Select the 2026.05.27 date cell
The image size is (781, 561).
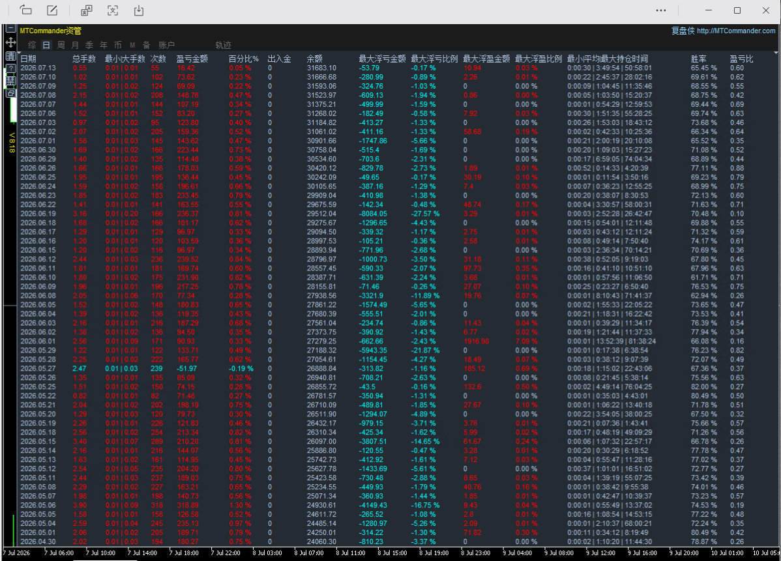pos(38,369)
